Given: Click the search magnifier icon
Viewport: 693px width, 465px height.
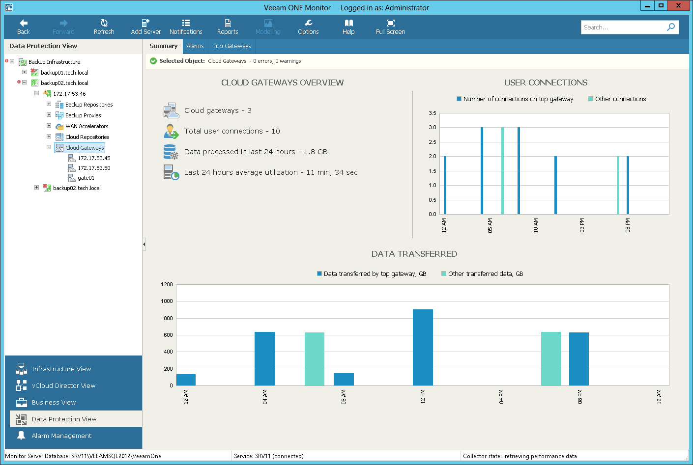Looking at the screenshot, I should click(x=671, y=27).
